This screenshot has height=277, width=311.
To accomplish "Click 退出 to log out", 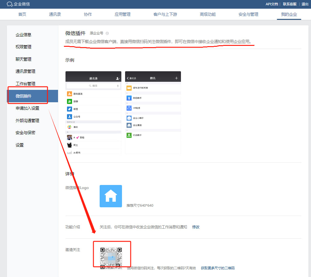I will [x=305, y=4].
